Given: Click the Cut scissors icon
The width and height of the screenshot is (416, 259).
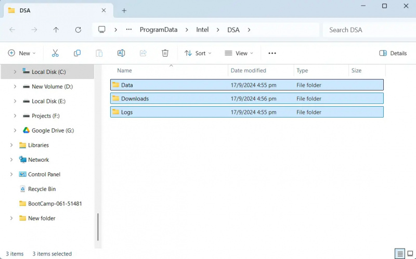Looking at the screenshot, I should coord(55,53).
